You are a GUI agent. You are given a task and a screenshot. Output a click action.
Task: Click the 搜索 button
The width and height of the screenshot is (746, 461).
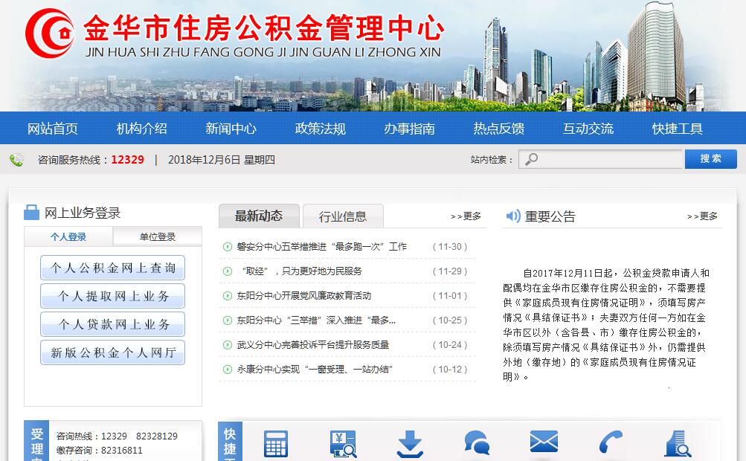click(710, 159)
